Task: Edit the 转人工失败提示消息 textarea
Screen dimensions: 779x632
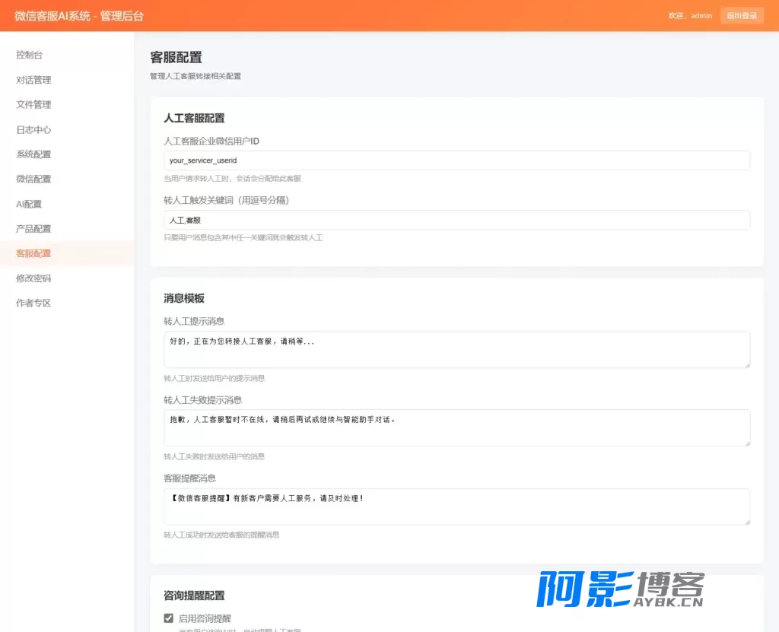Action: (x=456, y=427)
